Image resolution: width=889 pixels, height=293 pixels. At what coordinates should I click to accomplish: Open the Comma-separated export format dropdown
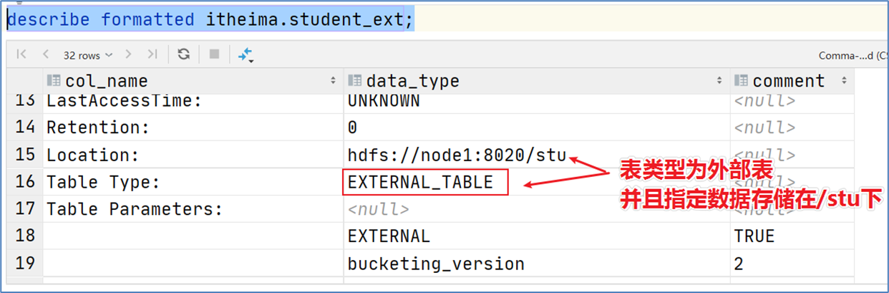(x=851, y=55)
